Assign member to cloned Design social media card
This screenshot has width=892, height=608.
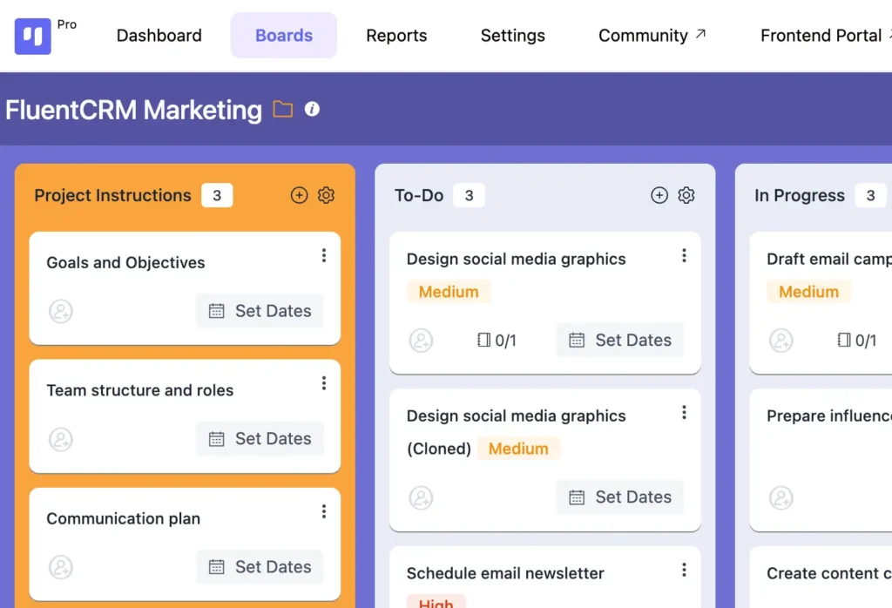[421, 497]
